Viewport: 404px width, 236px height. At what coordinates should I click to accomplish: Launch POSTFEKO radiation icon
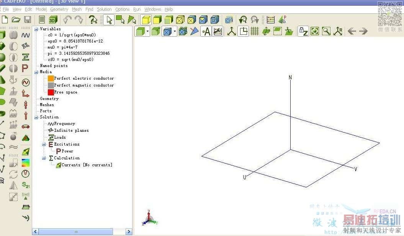[283, 20]
